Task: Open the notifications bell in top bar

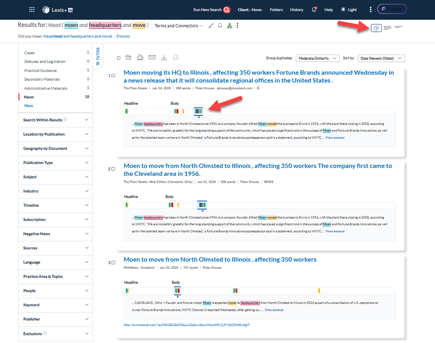Action: click(x=314, y=10)
